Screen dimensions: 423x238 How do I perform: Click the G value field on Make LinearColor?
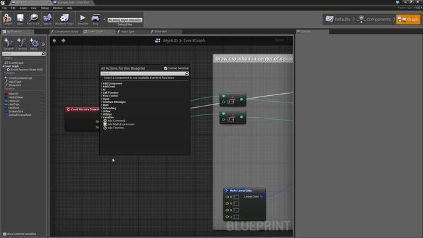click(236, 204)
